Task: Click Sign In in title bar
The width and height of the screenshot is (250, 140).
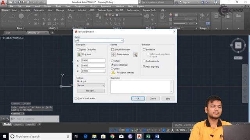Action: tap(186, 2)
